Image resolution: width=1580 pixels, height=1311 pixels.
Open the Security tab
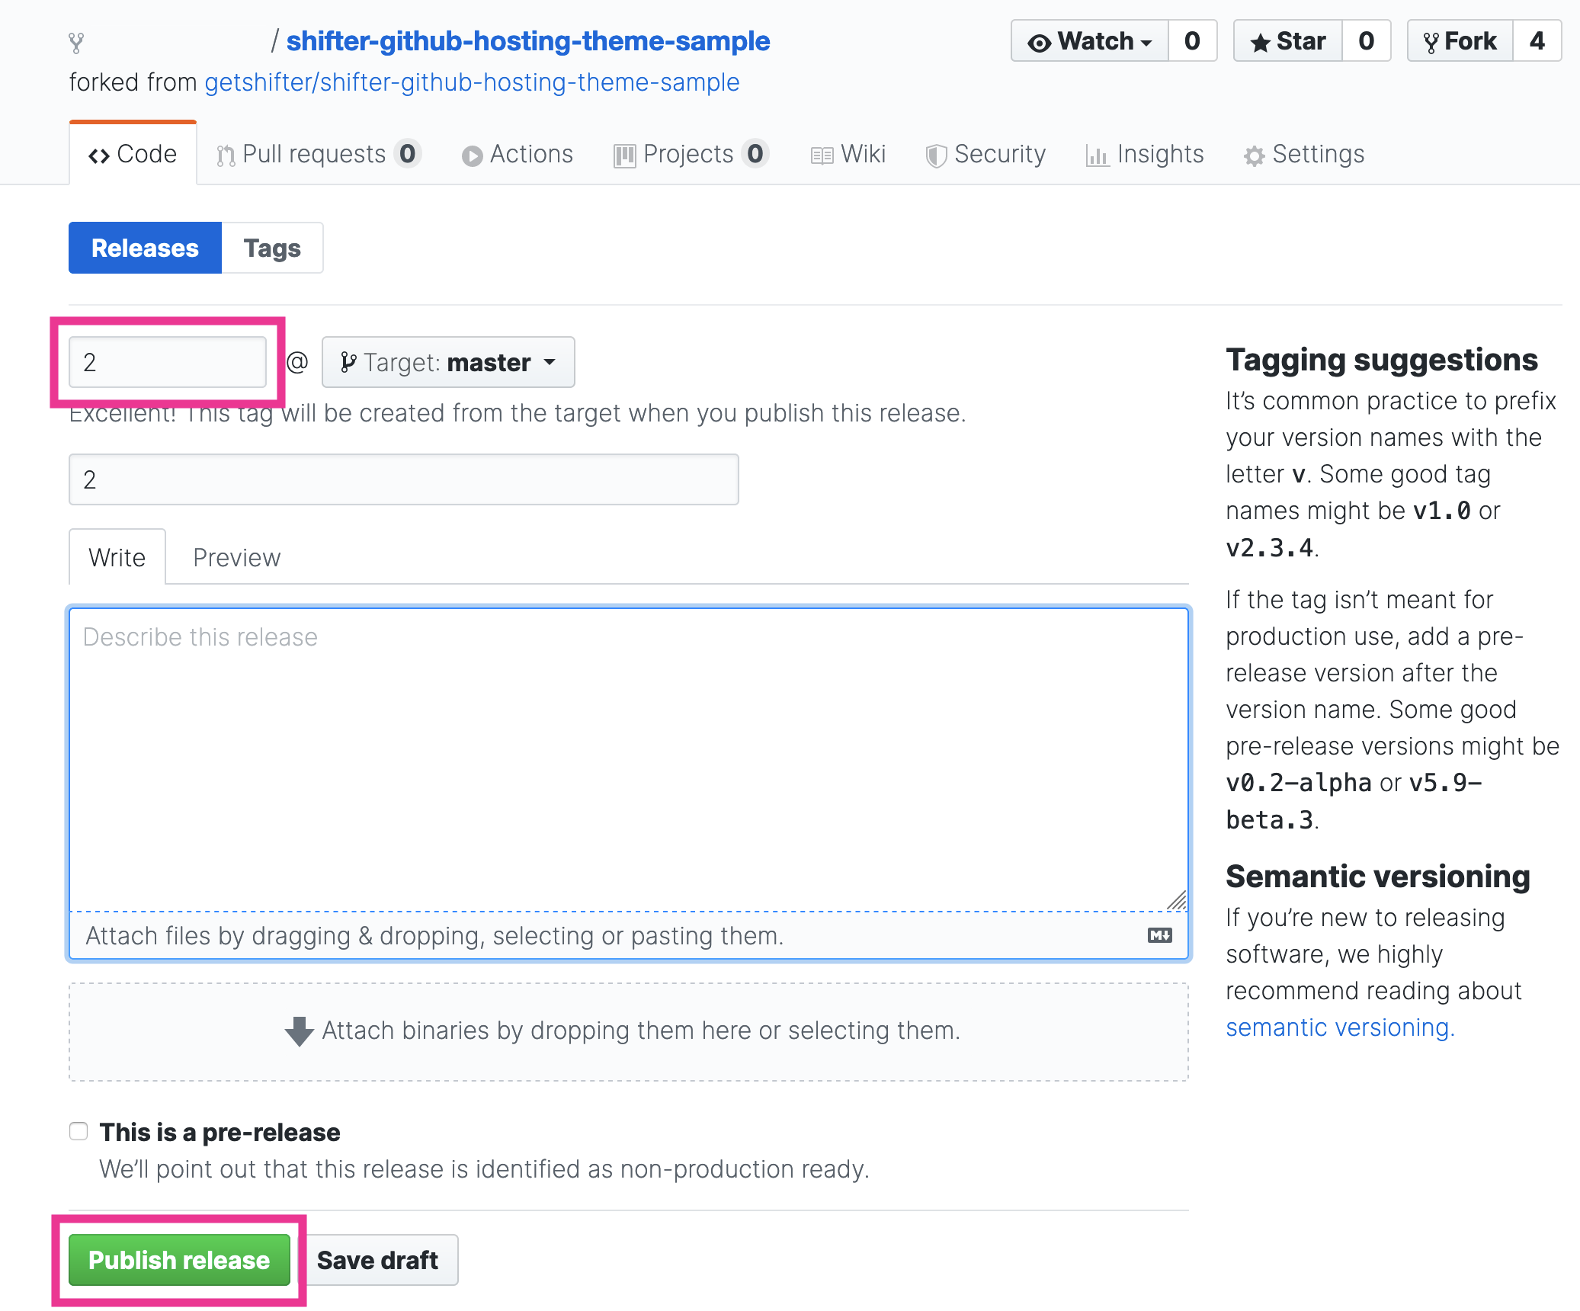click(985, 154)
